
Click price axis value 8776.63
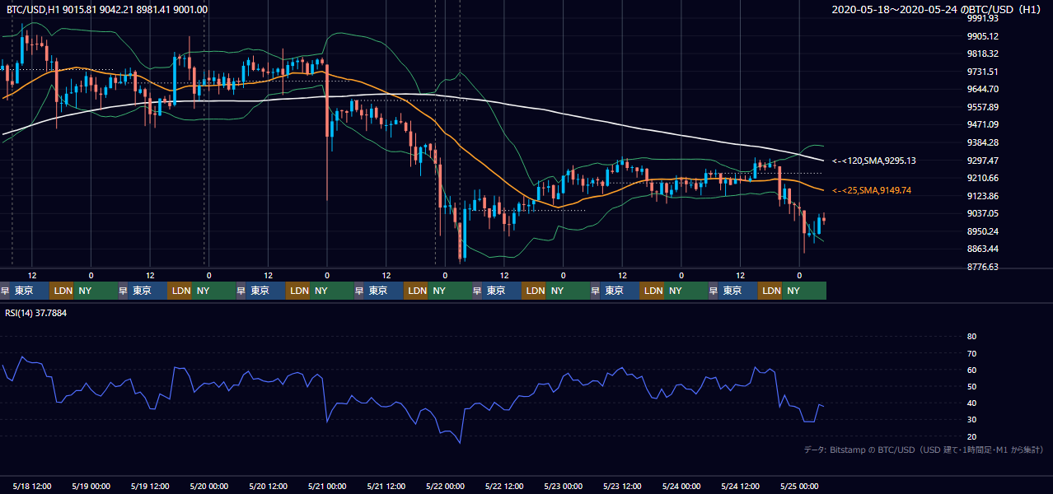(983, 267)
